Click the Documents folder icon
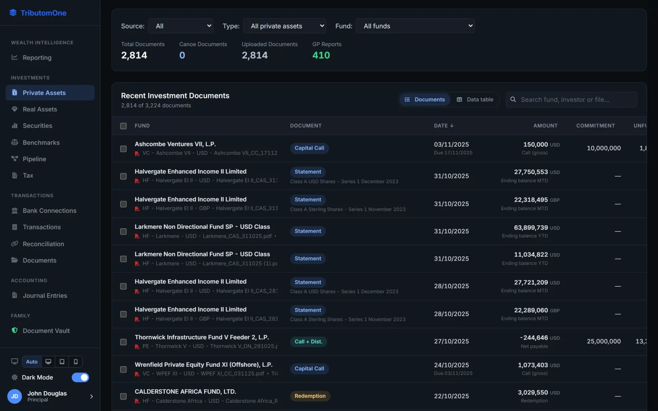Image resolution: width=658 pixels, height=411 pixels. tap(14, 260)
